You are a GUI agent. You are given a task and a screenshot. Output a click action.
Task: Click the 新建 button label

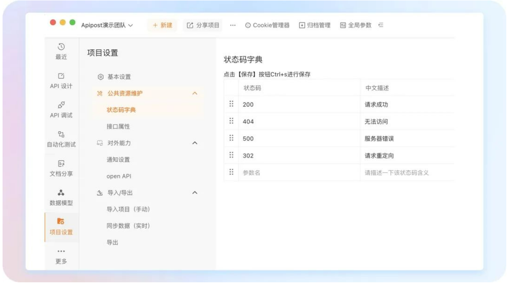click(166, 25)
